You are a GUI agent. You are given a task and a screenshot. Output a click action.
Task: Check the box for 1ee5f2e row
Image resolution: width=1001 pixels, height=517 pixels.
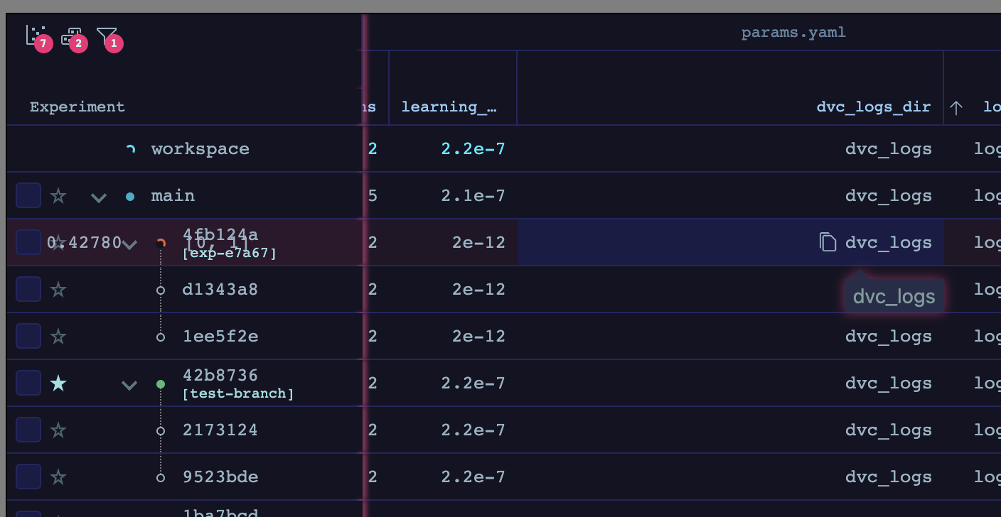click(28, 336)
